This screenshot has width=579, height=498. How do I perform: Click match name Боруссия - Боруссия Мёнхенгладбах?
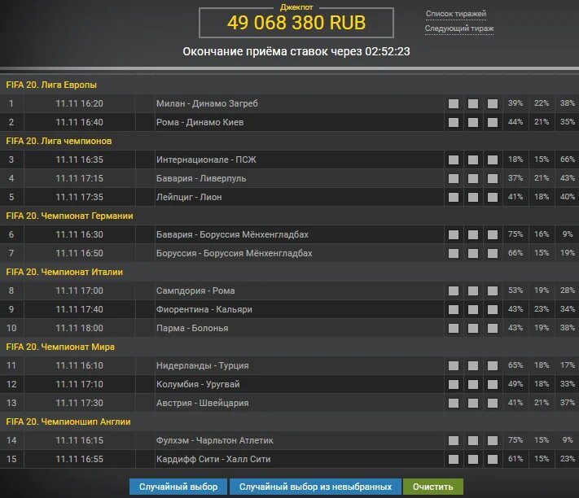(234, 253)
